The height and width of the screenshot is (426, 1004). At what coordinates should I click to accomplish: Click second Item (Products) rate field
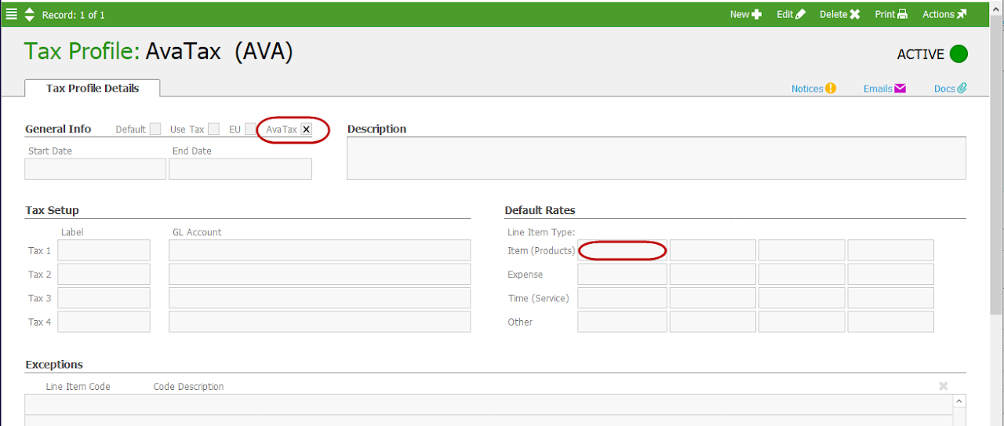point(713,250)
